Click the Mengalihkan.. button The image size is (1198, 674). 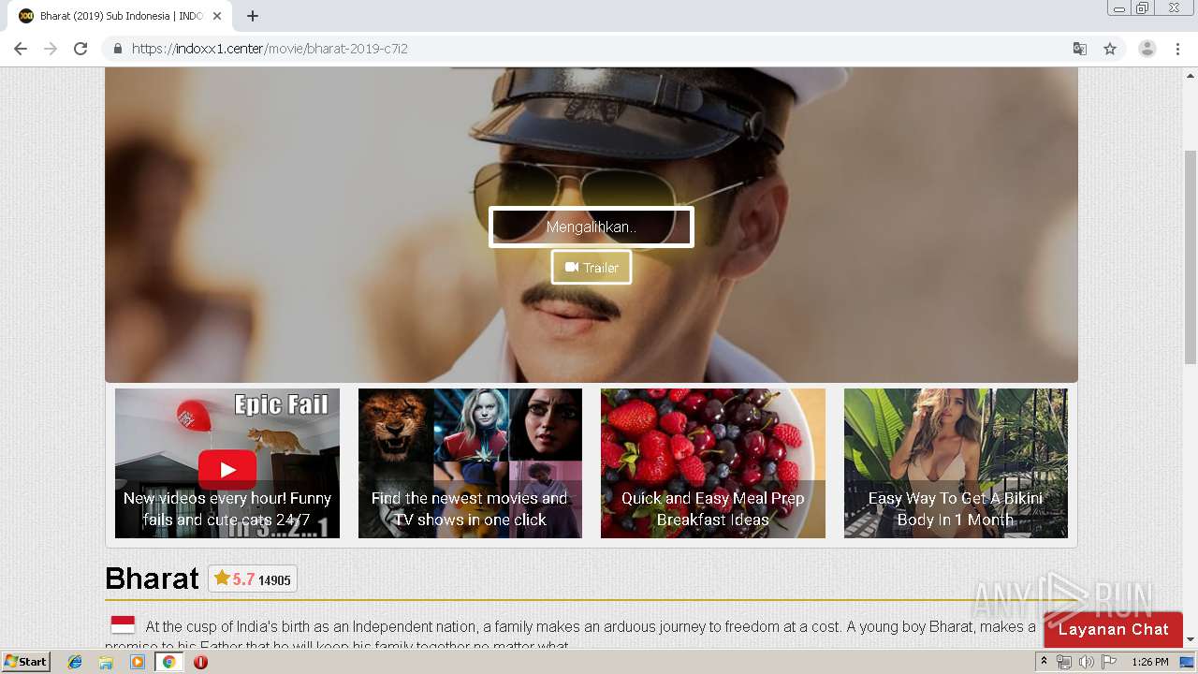(591, 227)
